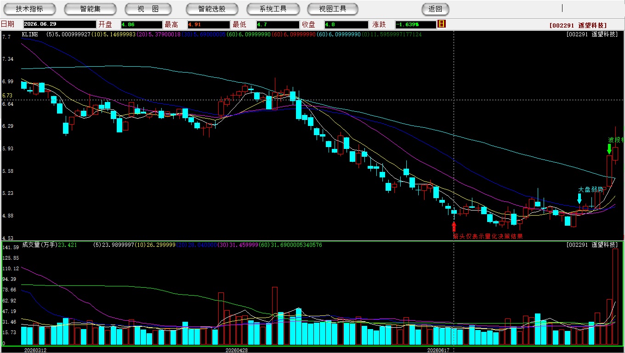Click the 视 图 button

click(x=148, y=9)
